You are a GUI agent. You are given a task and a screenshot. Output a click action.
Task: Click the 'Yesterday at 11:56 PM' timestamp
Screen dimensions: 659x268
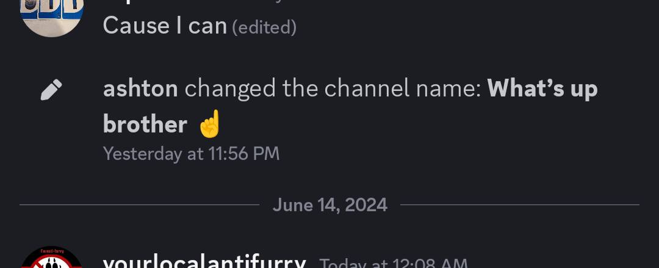191,153
